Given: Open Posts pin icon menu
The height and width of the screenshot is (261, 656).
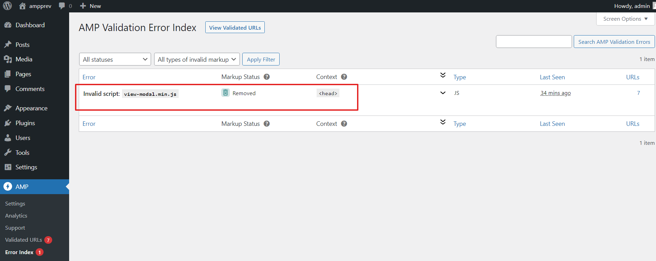Looking at the screenshot, I should point(8,45).
